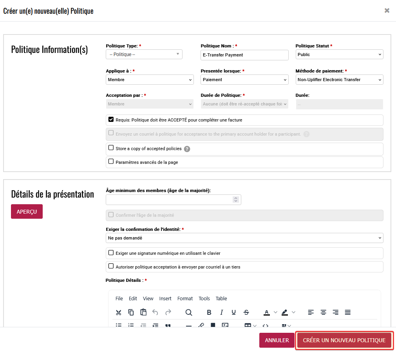Click the Cut icon in editor toolbar

coord(119,312)
